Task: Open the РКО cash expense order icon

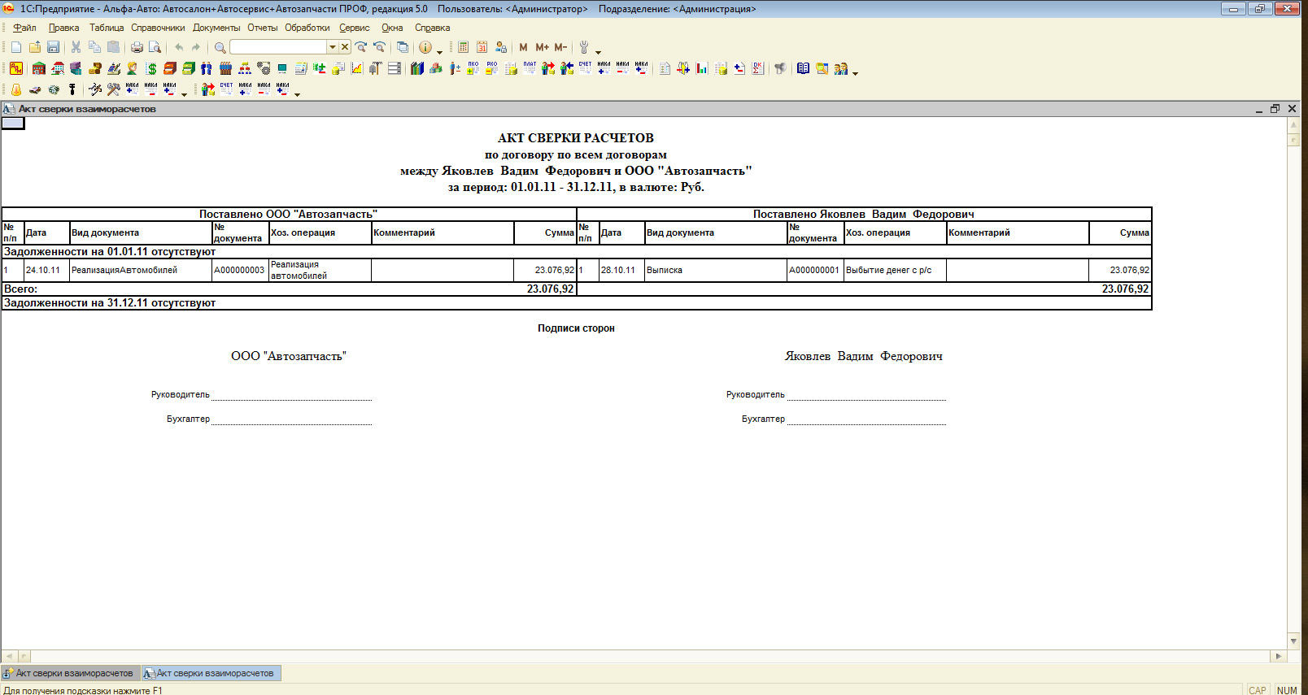Action: point(491,68)
